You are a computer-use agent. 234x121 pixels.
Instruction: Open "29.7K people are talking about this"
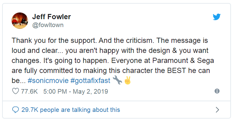point(71,110)
